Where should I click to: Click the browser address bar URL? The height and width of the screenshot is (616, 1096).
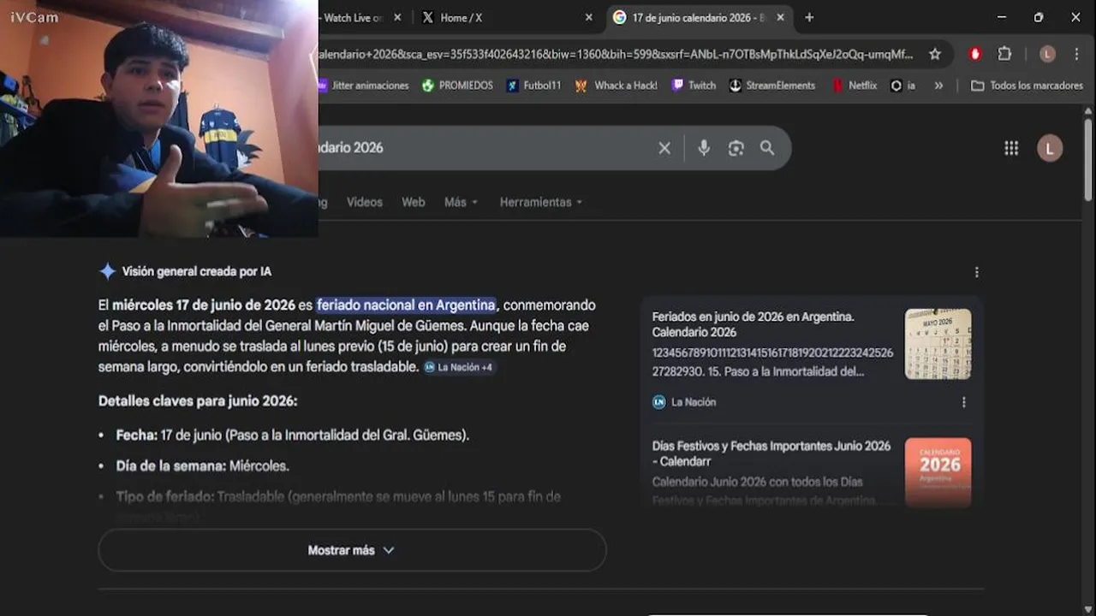(x=615, y=54)
